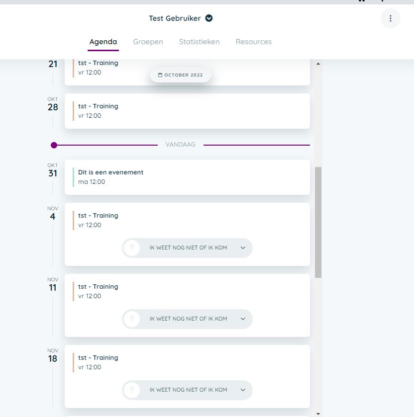
Task: Expand attendance dropdown arrow for Nov 18 training
Action: (243, 390)
